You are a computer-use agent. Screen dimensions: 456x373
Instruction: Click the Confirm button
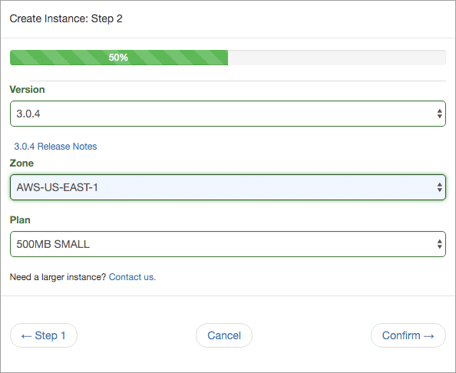tap(408, 335)
